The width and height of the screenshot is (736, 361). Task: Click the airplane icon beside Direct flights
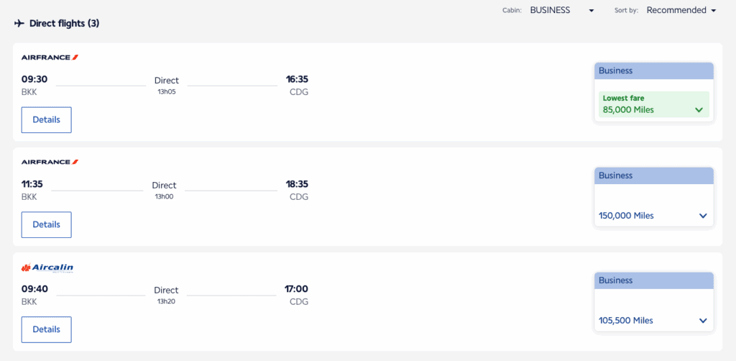click(19, 24)
